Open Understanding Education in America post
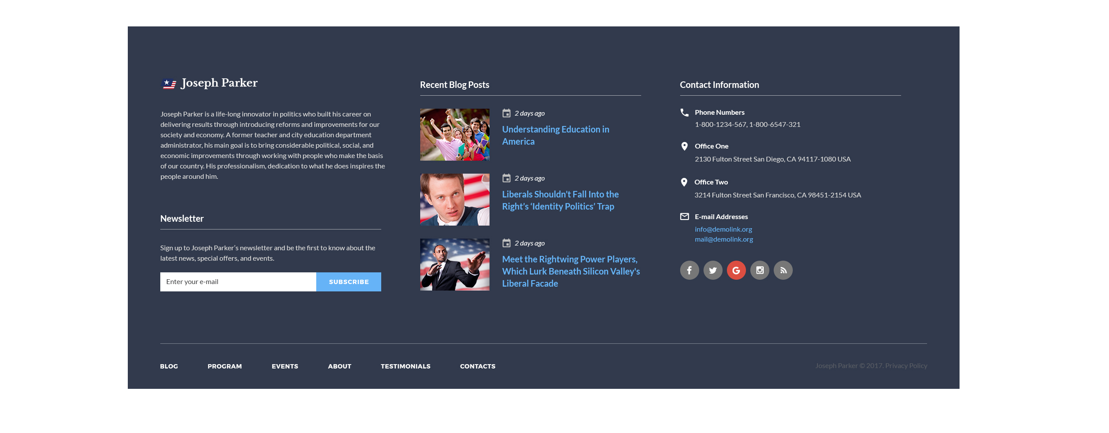This screenshot has width=1109, height=433. (555, 136)
